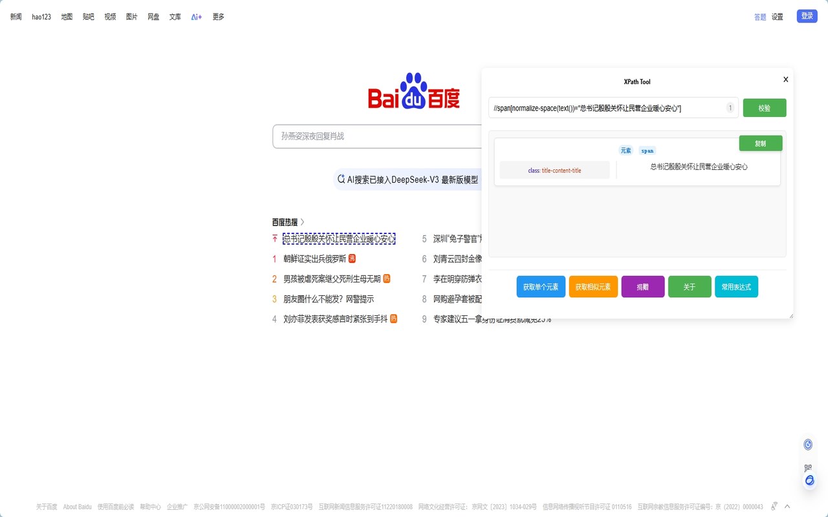The height and width of the screenshot is (517, 828).
Task: Click the purple 捐赠 donate button
Action: click(x=643, y=287)
